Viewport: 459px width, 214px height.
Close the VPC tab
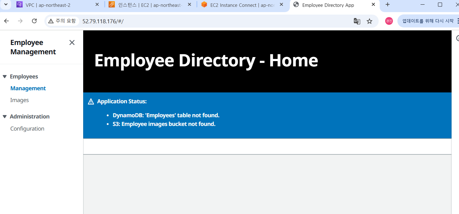point(97,5)
